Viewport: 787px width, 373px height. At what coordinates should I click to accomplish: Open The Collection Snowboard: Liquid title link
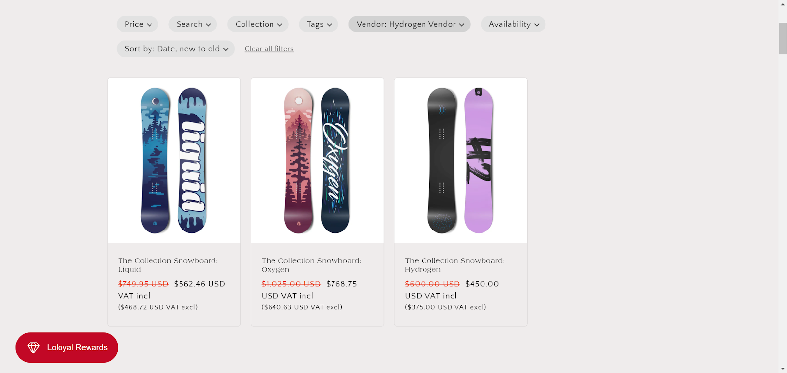[168, 265]
